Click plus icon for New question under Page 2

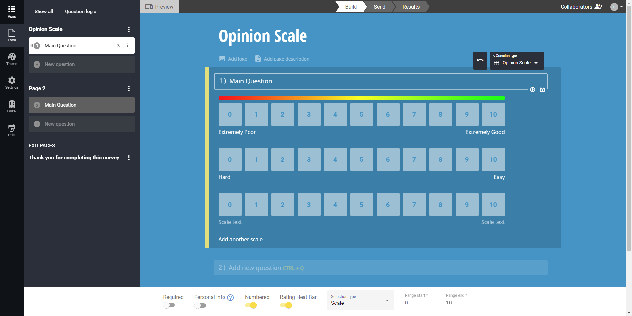[37, 124]
